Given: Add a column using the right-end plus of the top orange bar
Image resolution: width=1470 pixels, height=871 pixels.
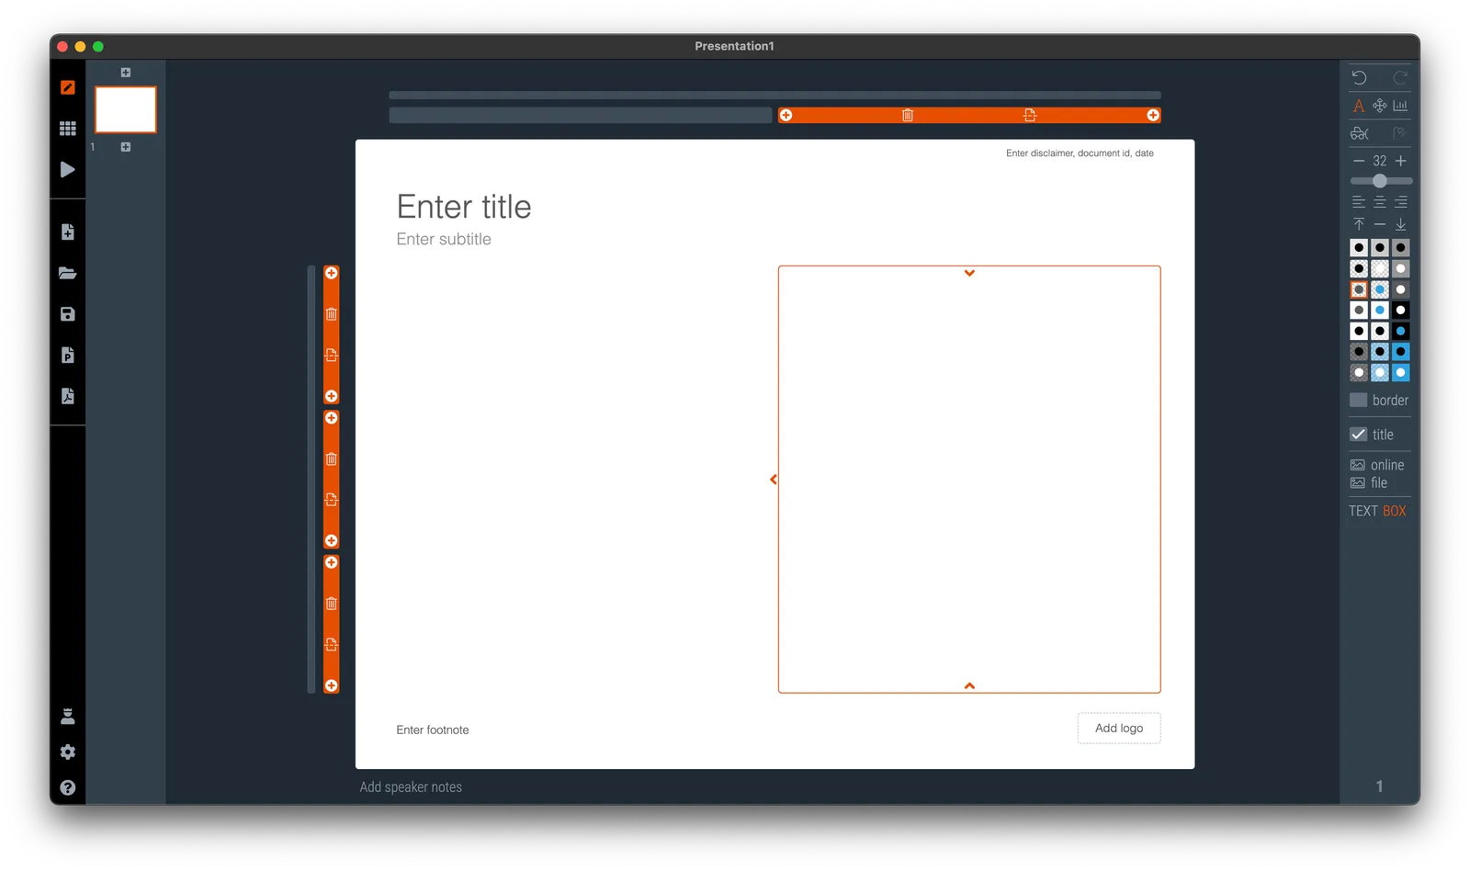Looking at the screenshot, I should [x=1152, y=115].
